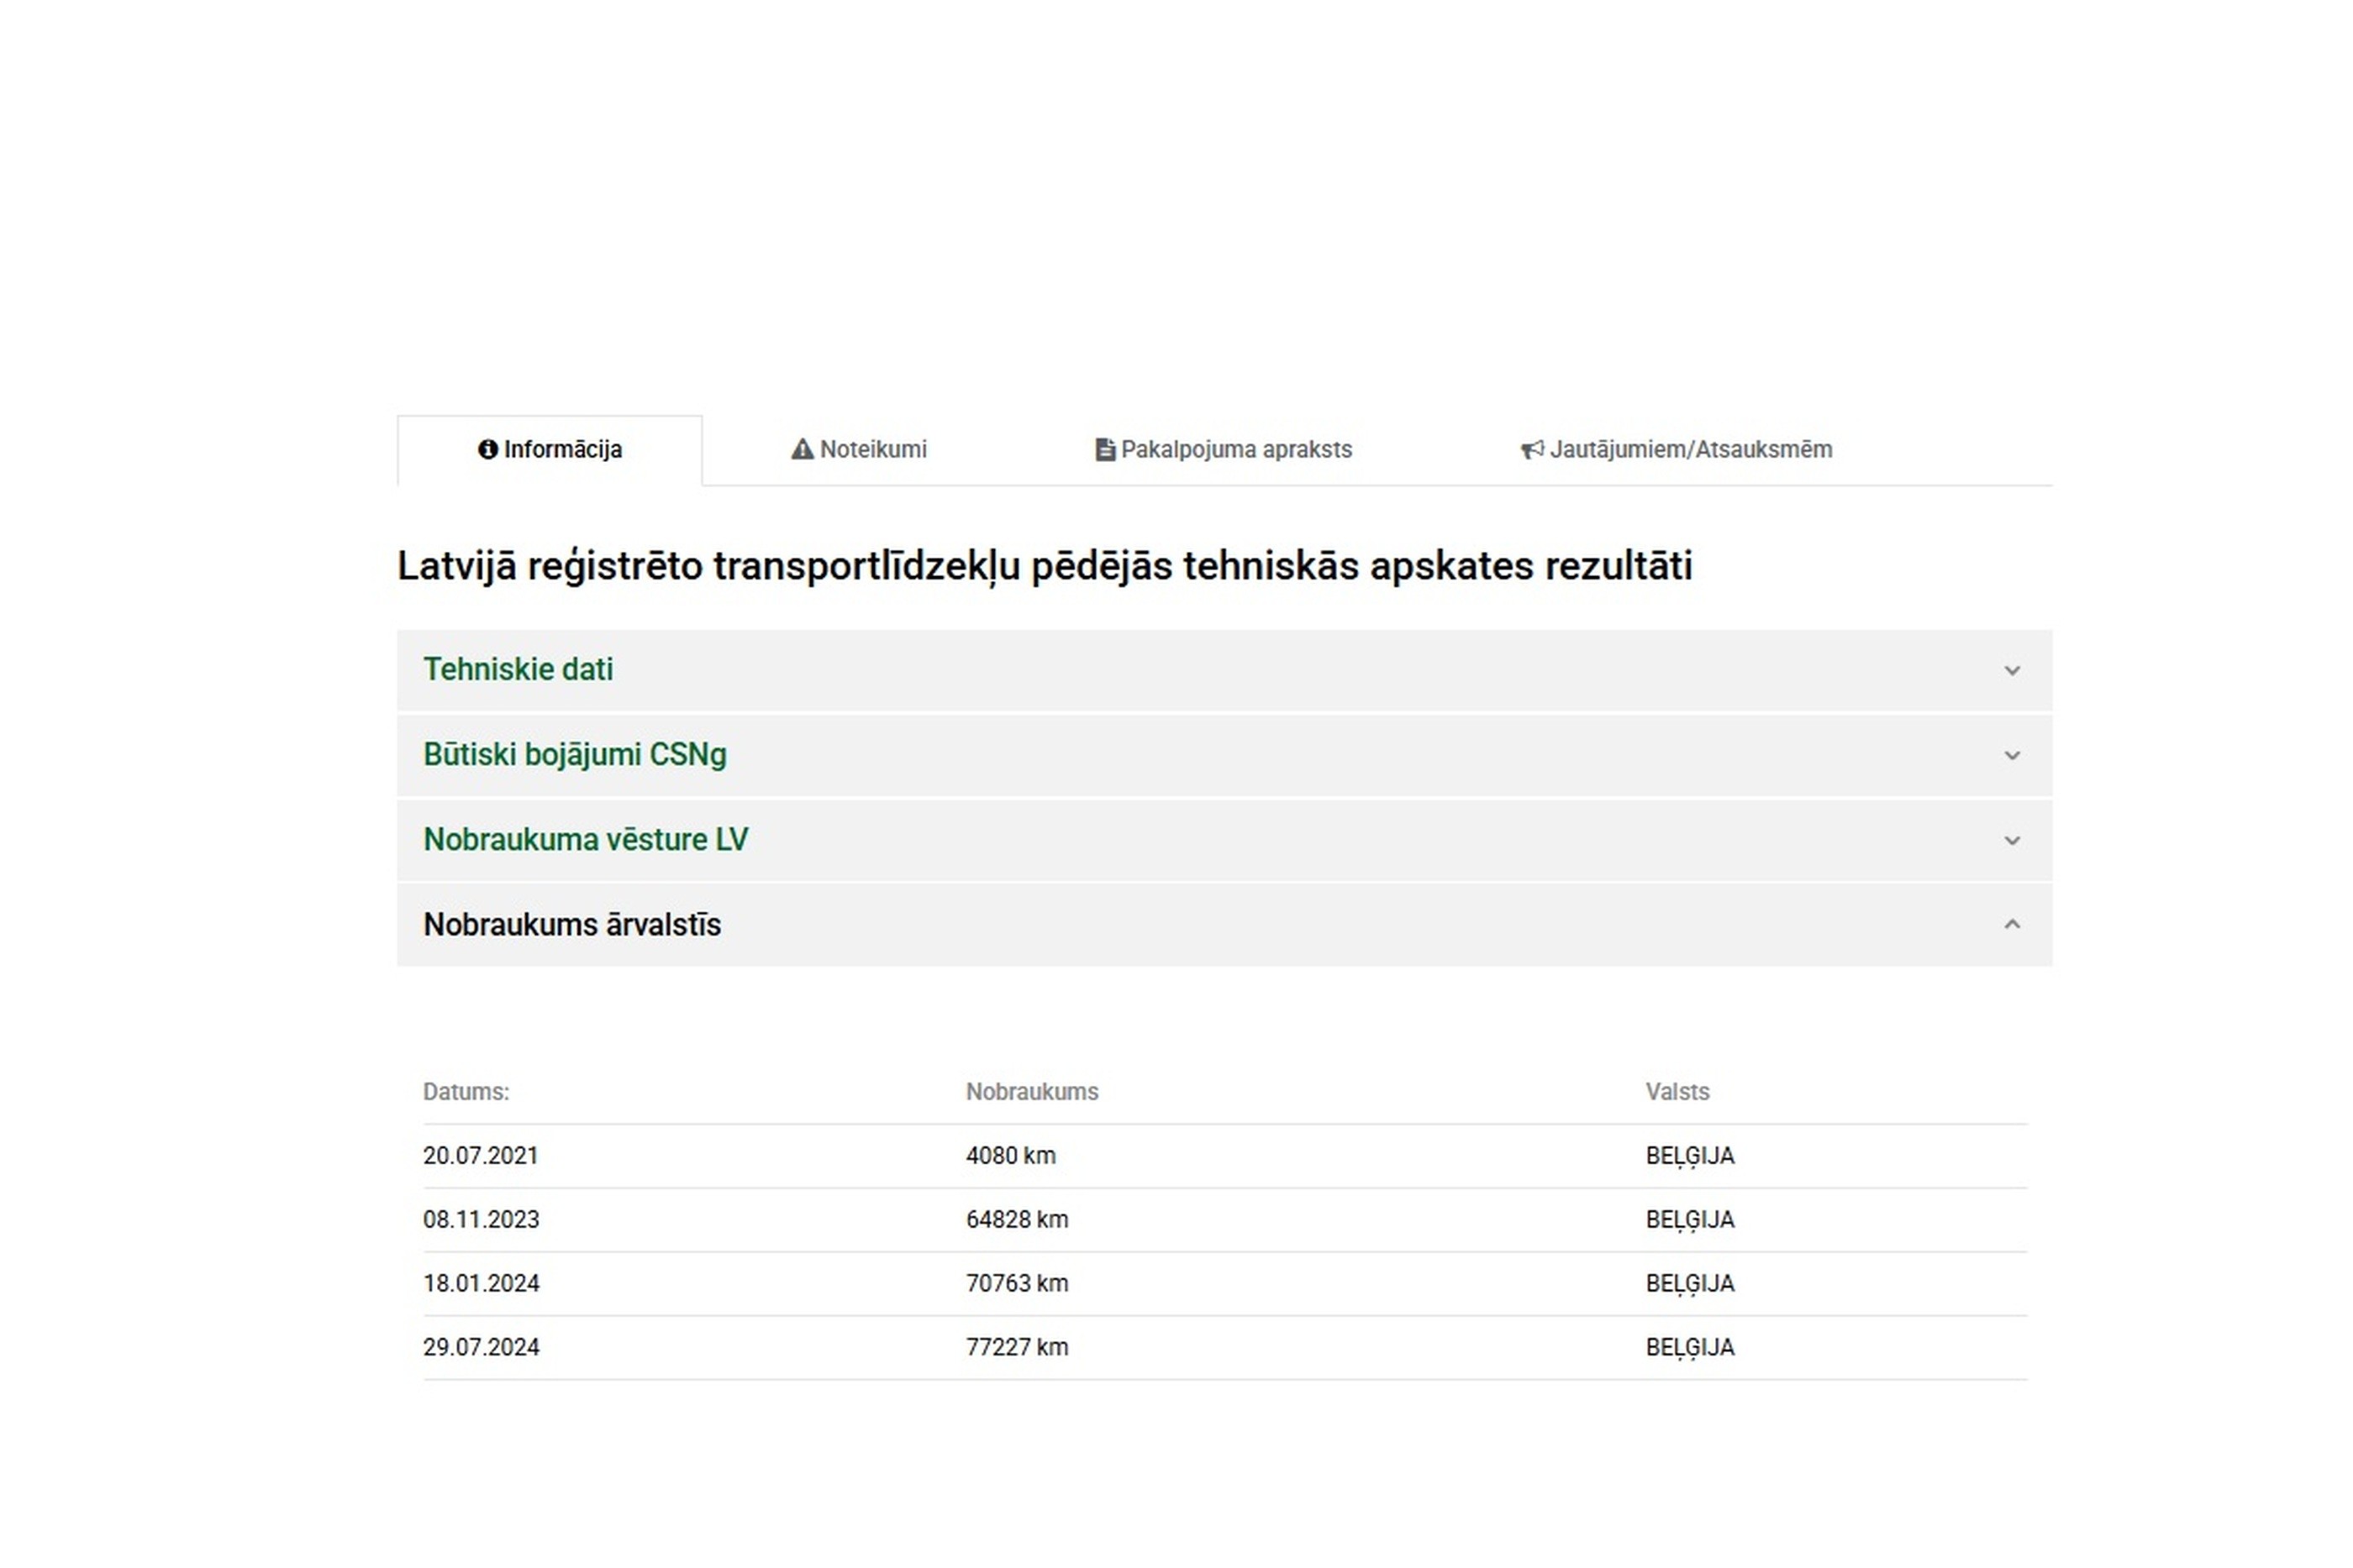Select date 20.07.2021
Viewport: 2353px width, 1568px height.
tap(482, 1156)
